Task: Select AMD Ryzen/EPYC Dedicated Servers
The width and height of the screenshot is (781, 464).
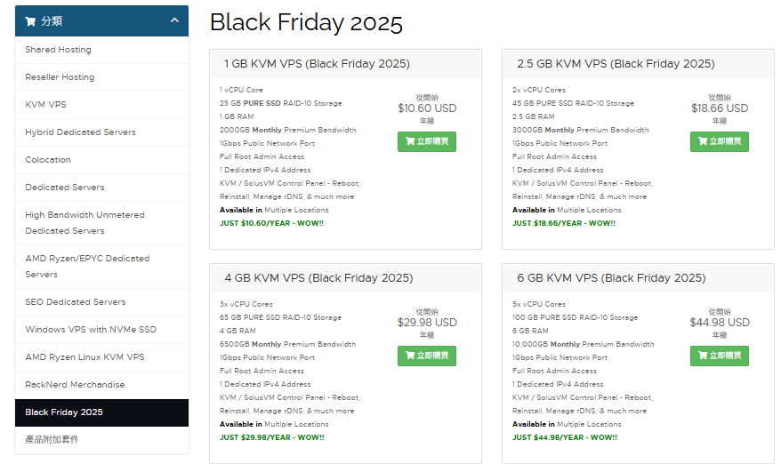Action: coord(87,266)
